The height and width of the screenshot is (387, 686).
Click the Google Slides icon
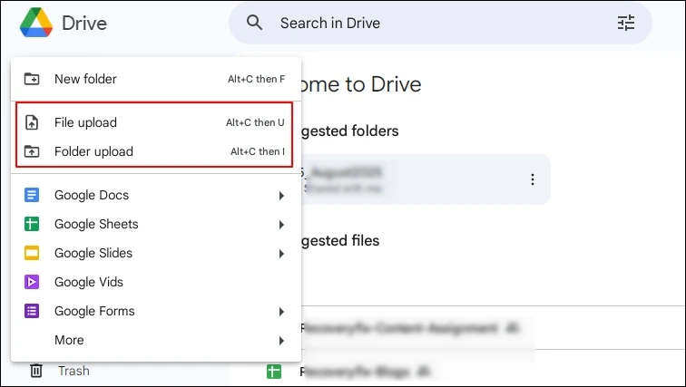coord(32,253)
